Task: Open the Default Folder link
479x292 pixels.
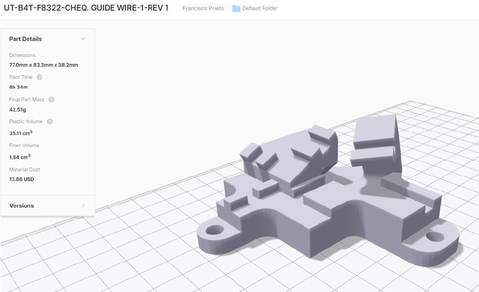Action: (x=260, y=9)
